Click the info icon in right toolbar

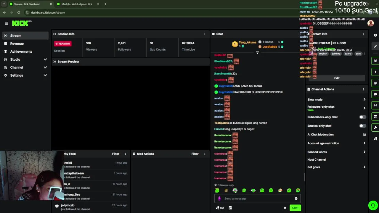375,35
